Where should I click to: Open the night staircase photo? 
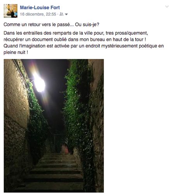[54, 126]
